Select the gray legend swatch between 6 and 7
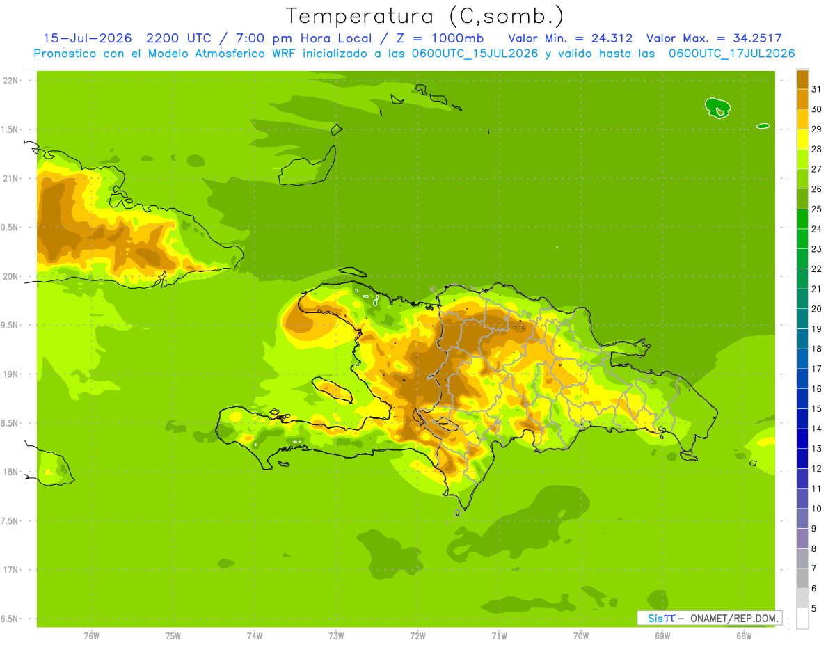The height and width of the screenshot is (645, 835). point(802,579)
